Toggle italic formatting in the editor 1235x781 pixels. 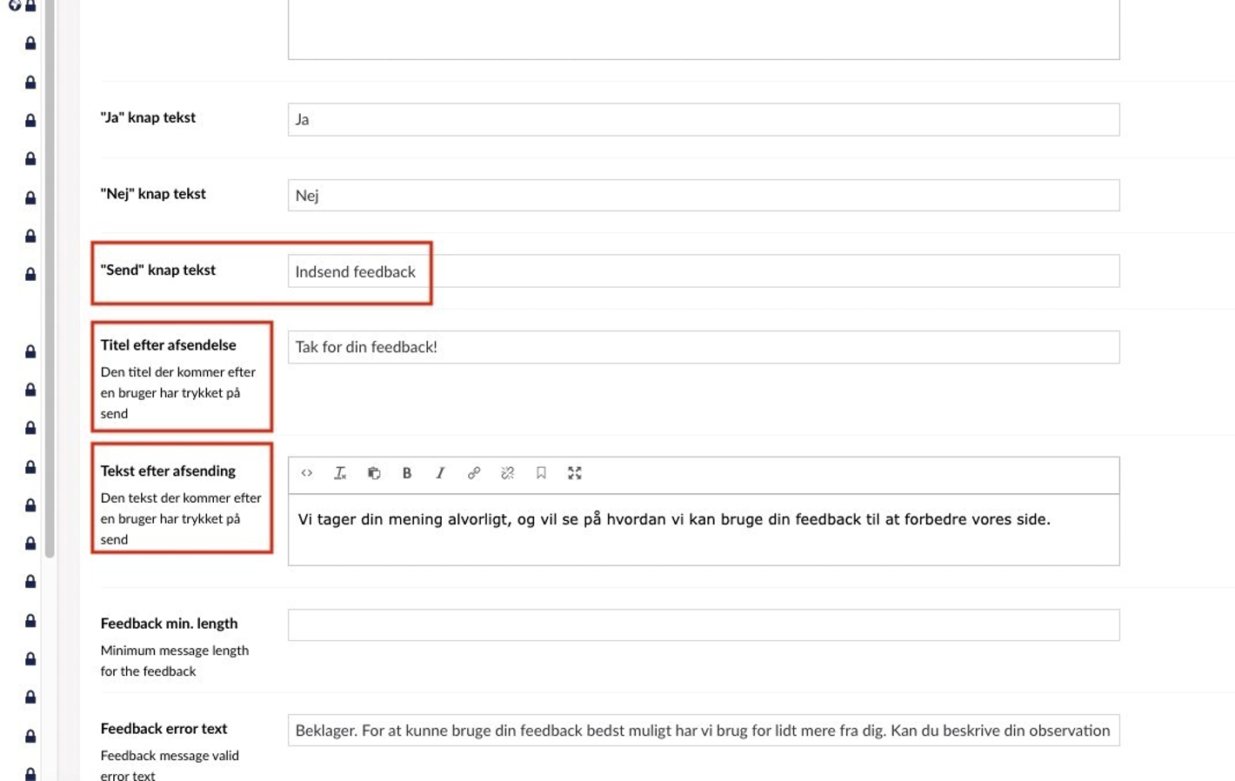coord(440,473)
